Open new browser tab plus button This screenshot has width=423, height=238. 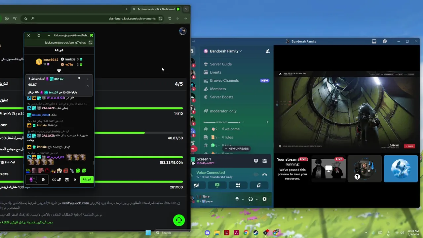tap(126, 9)
